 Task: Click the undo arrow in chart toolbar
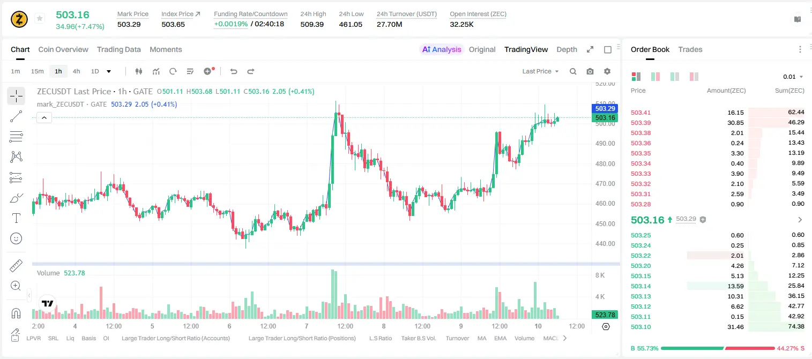[x=233, y=71]
